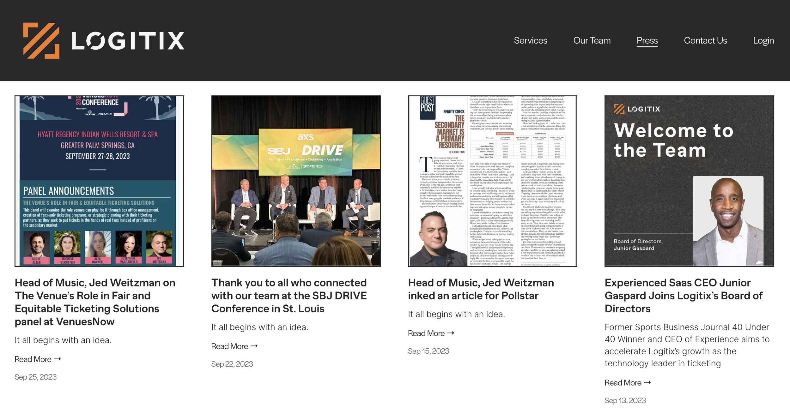Click Read More arrow under SBJ DRIVE post
Screen dimensions: 790x420
(x=254, y=346)
